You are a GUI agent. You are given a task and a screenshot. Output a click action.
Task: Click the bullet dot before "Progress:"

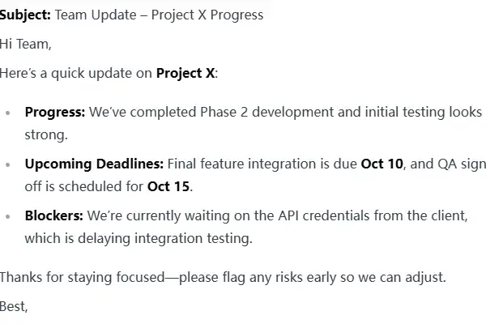coord(8,113)
